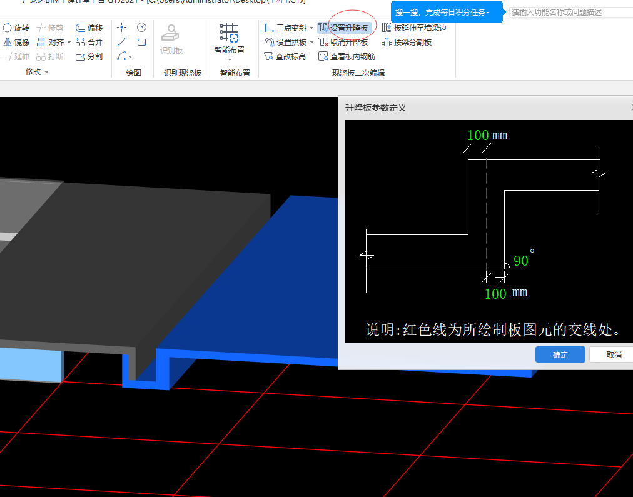Select 查改标高 elevation tool
The width and height of the screenshot is (633, 497).
pos(285,56)
